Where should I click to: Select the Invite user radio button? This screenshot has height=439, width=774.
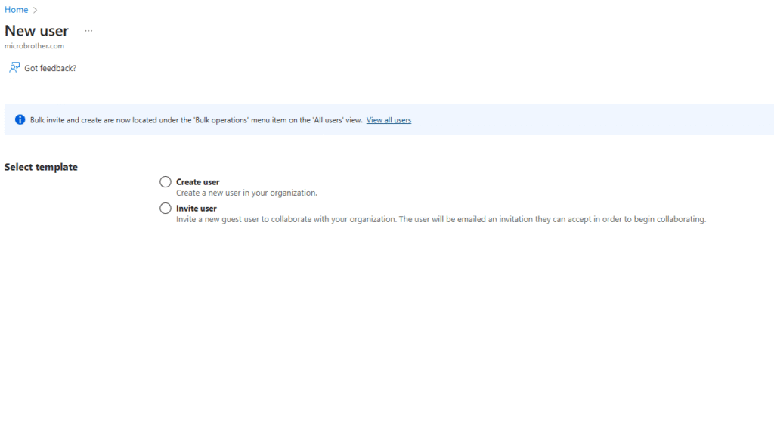point(166,209)
